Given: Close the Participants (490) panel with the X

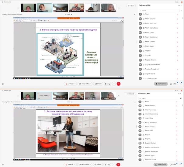Looking at the screenshot, I should click(x=181, y=94).
